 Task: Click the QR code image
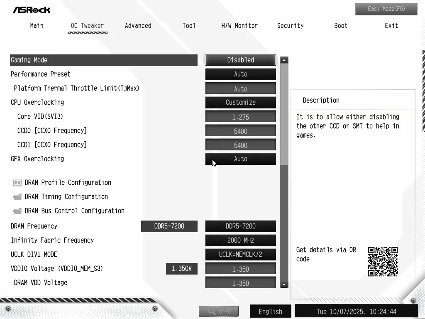pos(383,262)
